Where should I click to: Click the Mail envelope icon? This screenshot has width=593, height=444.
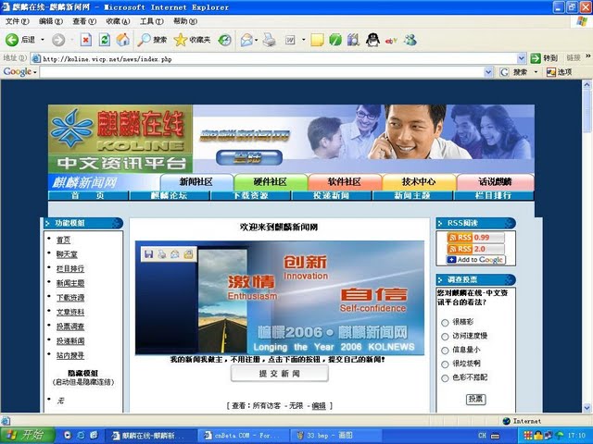tap(246, 40)
